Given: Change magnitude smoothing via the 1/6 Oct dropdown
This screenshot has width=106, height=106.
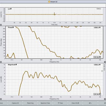Looking at the screenshot, I should click(x=97, y=94).
